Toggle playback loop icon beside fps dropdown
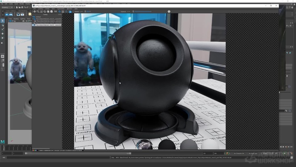The image size is (296, 167). 277,153
